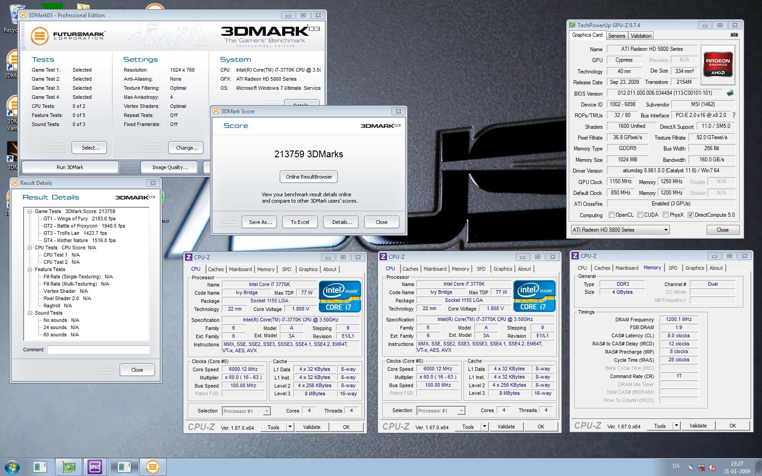
Task: Click Validate in the left CPU-Z window
Action: [x=312, y=427]
